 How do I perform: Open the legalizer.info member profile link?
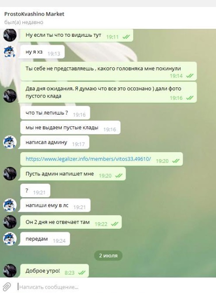point(88,159)
